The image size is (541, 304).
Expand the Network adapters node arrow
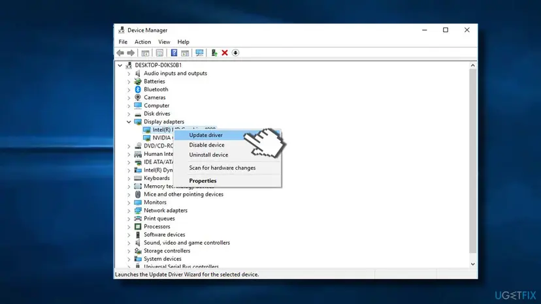tap(129, 211)
